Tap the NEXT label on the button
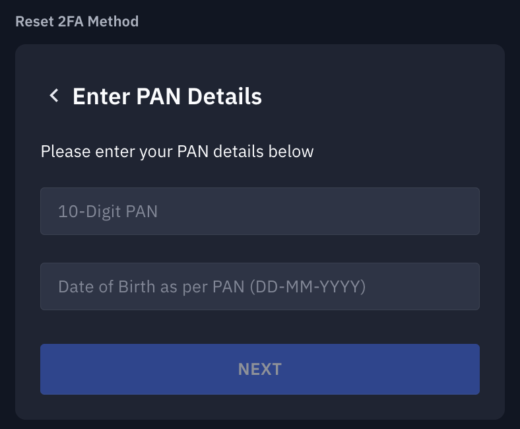Image resolution: width=520 pixels, height=429 pixels. pyautogui.click(x=259, y=369)
